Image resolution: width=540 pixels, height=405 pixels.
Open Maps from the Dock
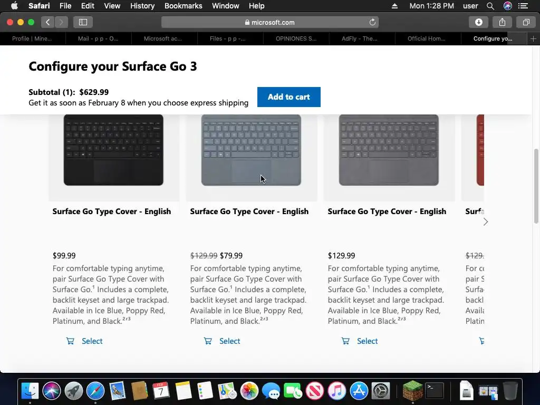pos(227,391)
